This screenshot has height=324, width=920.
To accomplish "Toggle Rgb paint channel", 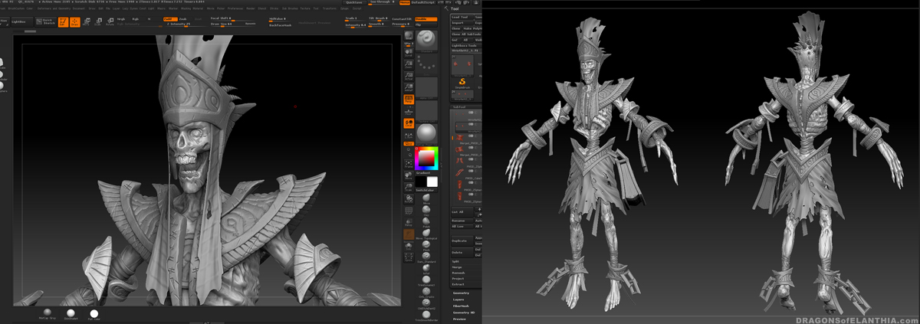I will (136, 18).
